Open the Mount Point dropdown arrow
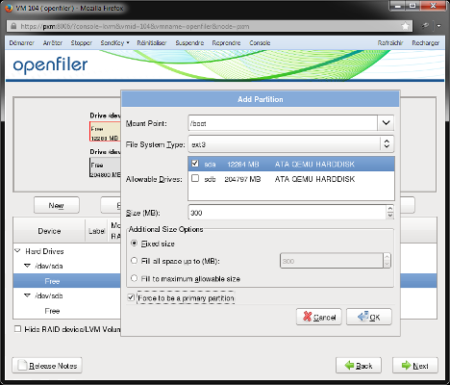Viewport: 450px width, 385px height. (x=386, y=123)
